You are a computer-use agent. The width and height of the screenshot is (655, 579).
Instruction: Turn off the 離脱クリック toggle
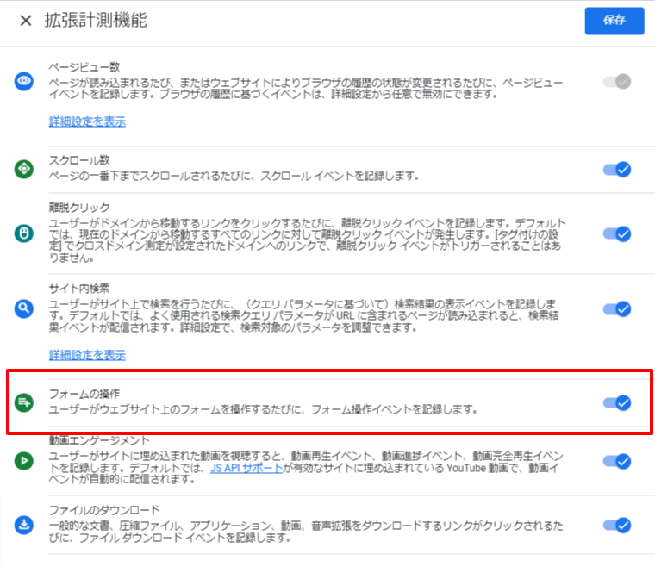click(x=617, y=234)
